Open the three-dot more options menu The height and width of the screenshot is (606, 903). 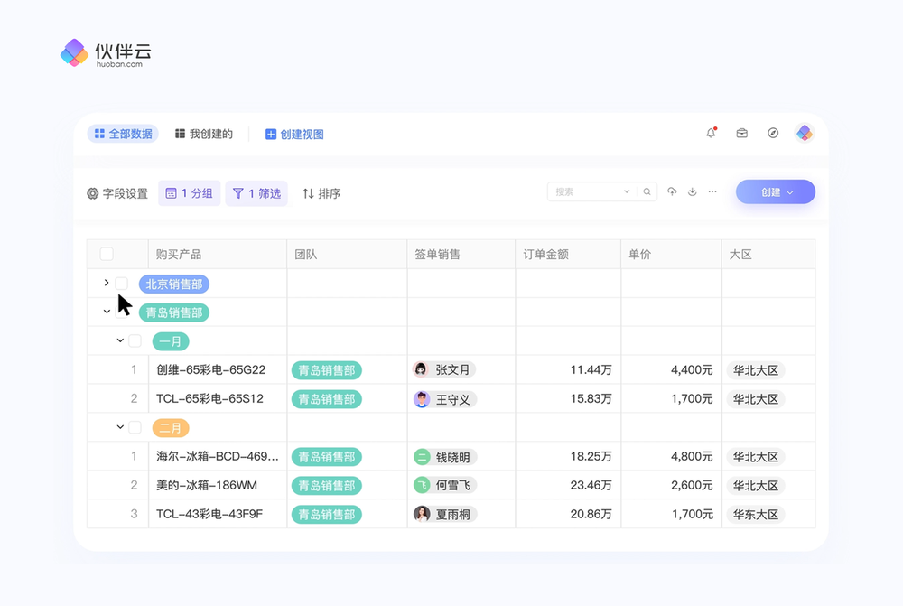712,191
